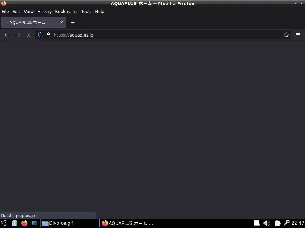This screenshot has width=305, height=228.
Task: Bookmark this page with the star
Action: [286, 35]
